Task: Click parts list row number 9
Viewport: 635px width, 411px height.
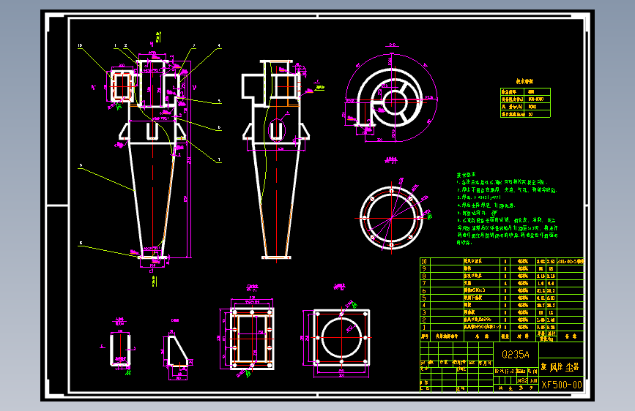Action: (x=424, y=268)
